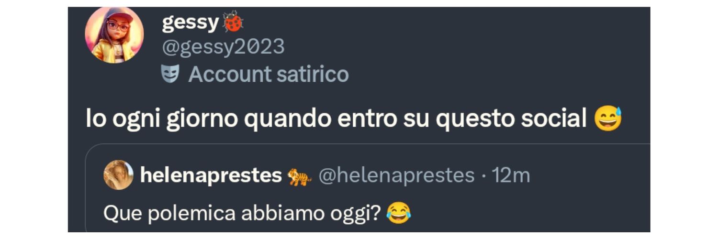Click the sweat-smile emoji in gessy's tweet

pyautogui.click(x=608, y=119)
